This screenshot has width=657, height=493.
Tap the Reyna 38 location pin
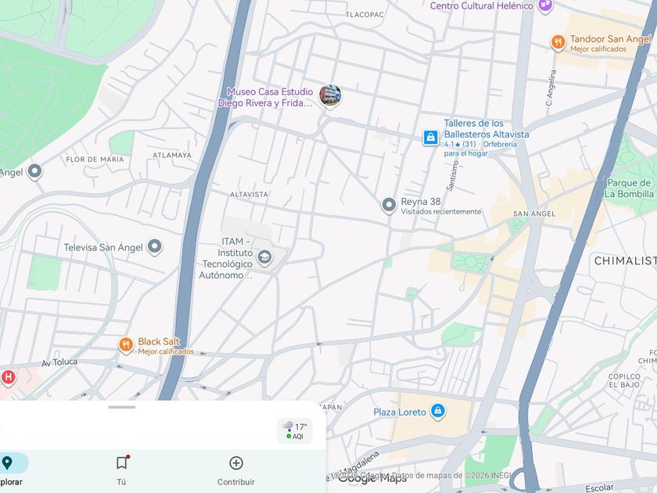(x=389, y=205)
